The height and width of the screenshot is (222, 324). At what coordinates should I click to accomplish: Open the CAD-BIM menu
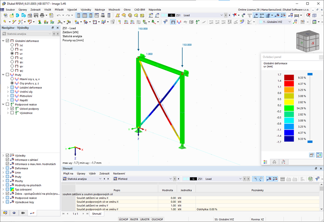tap(139, 9)
